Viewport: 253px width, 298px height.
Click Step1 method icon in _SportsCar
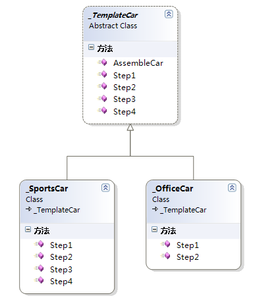pyautogui.click(x=40, y=244)
